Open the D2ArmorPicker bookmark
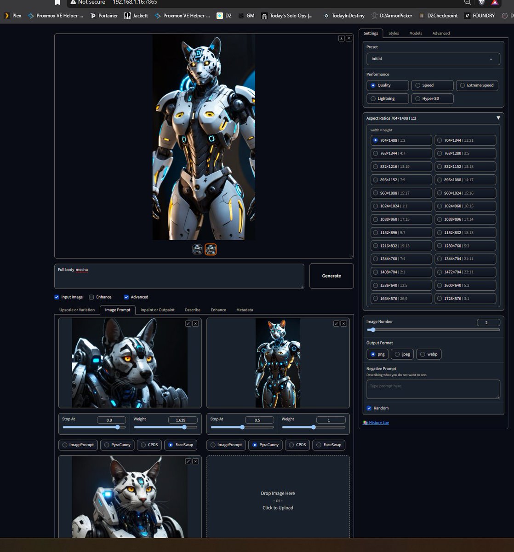 point(392,16)
